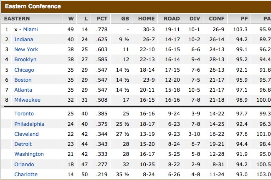
Task: Open the Boston team link
Action: tap(23, 80)
